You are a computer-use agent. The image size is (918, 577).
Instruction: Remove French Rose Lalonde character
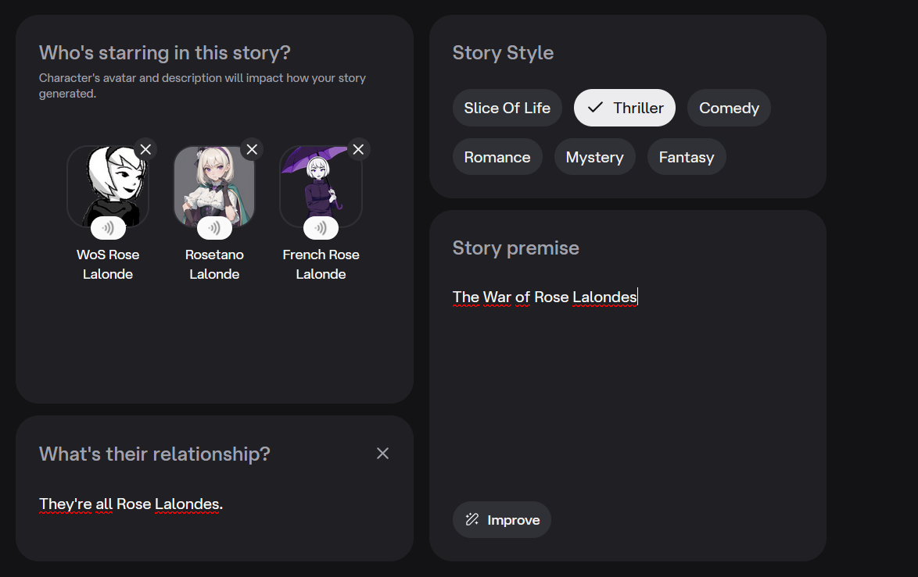coord(358,149)
